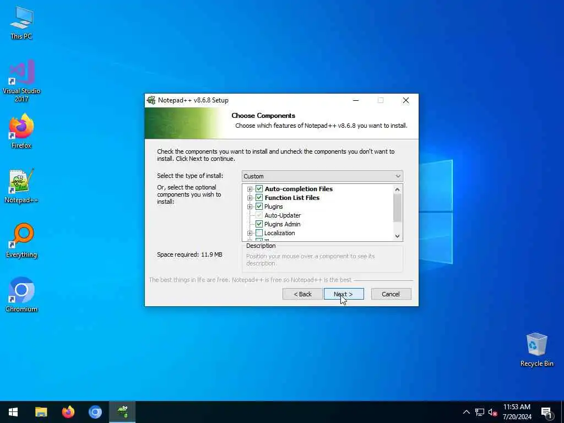This screenshot has width=564, height=423.
Task: Select the Localization component label
Action: [279, 233]
